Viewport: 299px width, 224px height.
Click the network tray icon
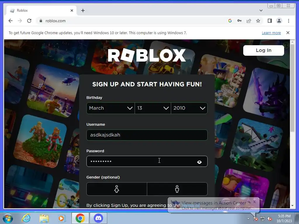pos(263,218)
